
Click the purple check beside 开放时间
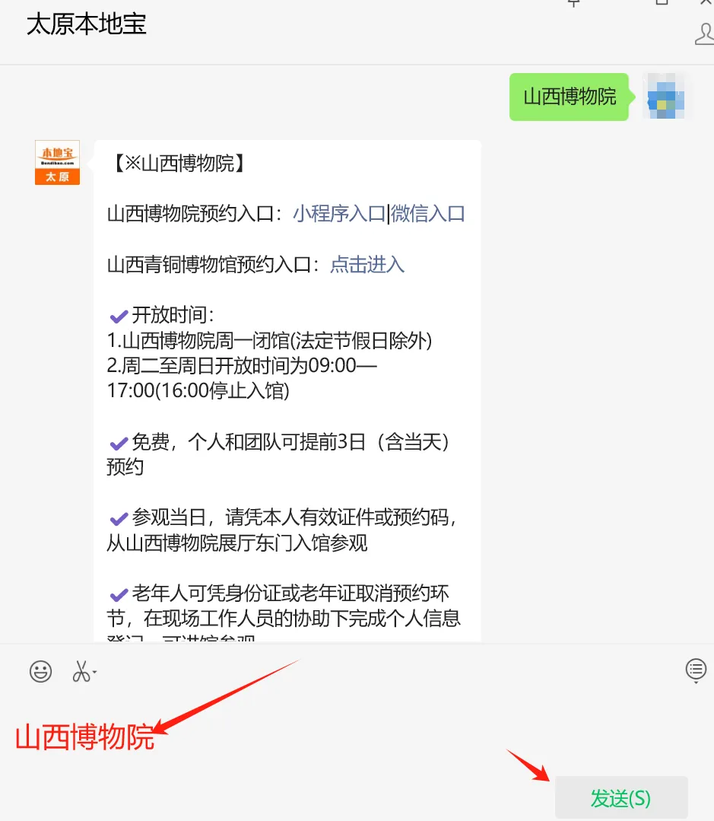coord(119,316)
